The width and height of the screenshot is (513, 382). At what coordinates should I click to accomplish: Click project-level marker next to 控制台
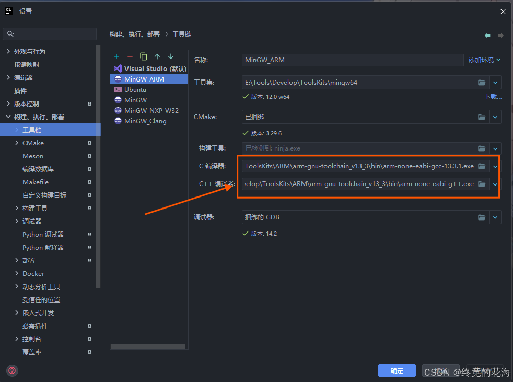[x=89, y=339]
